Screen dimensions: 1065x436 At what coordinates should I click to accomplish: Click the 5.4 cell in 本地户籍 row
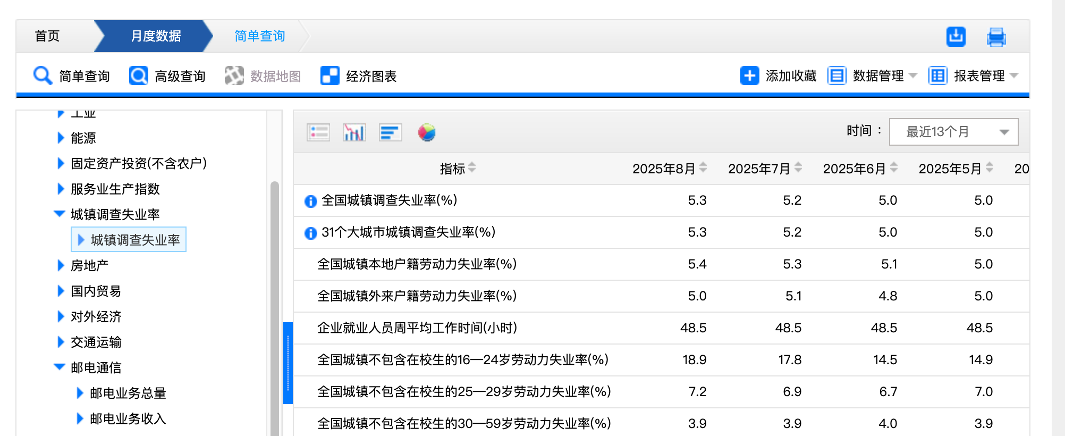click(697, 264)
